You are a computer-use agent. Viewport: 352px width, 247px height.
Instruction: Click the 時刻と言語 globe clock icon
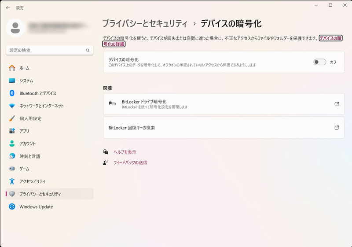tap(12, 156)
